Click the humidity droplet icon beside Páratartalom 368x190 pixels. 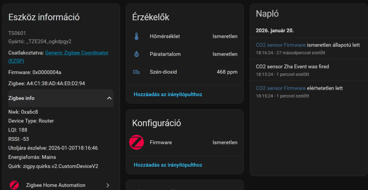point(136,54)
